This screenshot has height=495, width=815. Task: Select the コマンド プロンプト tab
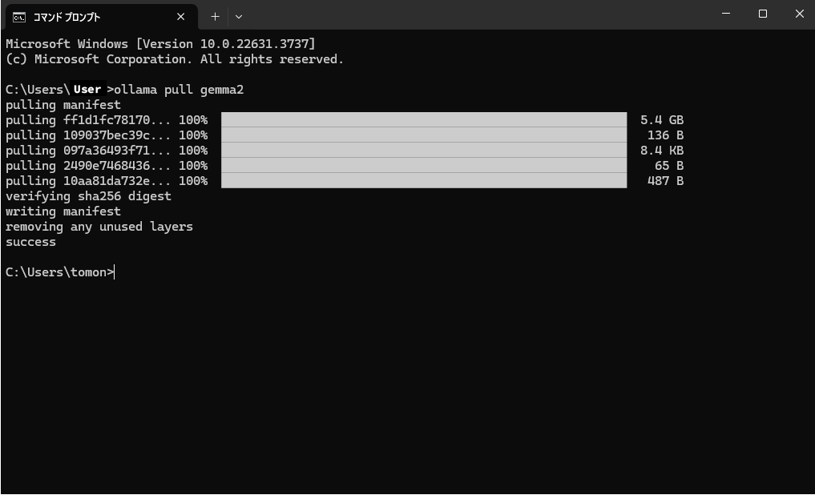(88, 17)
